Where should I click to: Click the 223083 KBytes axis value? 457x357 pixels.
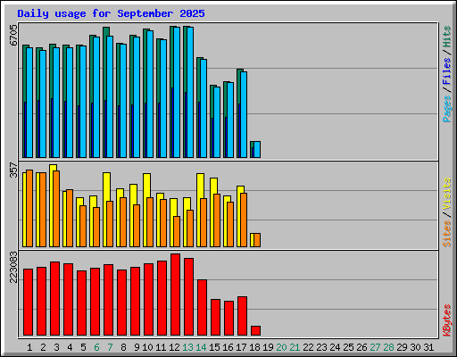pos(13,267)
